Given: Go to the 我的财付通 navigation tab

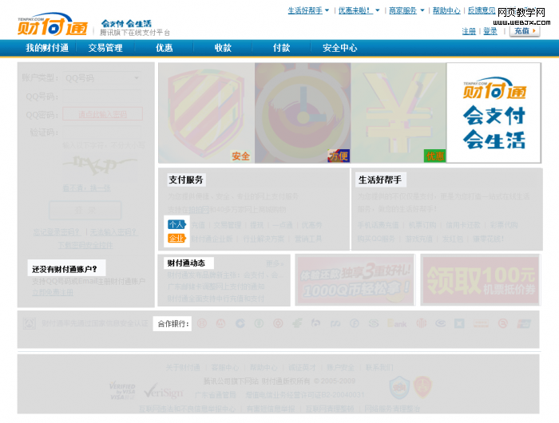Looking at the screenshot, I should pos(47,48).
